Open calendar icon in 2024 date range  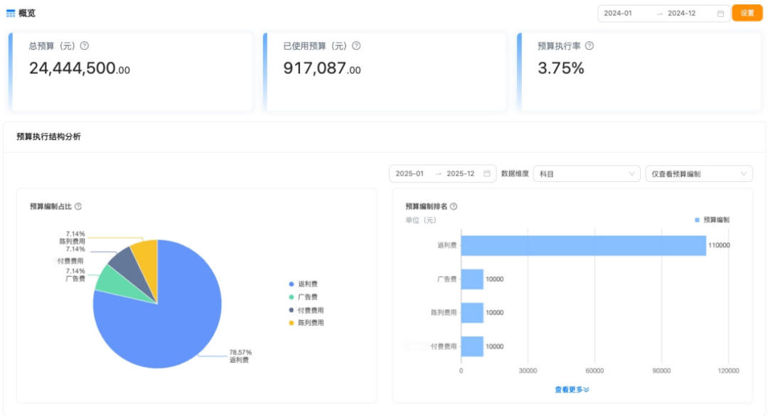(x=720, y=14)
